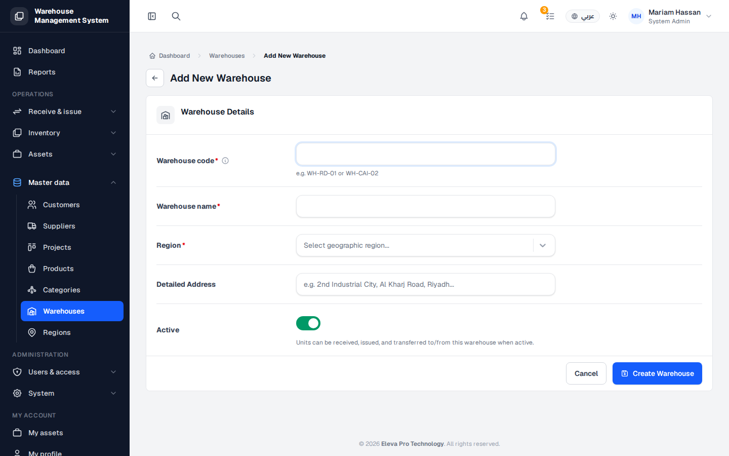Follow the Warehouses breadcrumb link
Viewport: 729px width, 456px height.
227,56
